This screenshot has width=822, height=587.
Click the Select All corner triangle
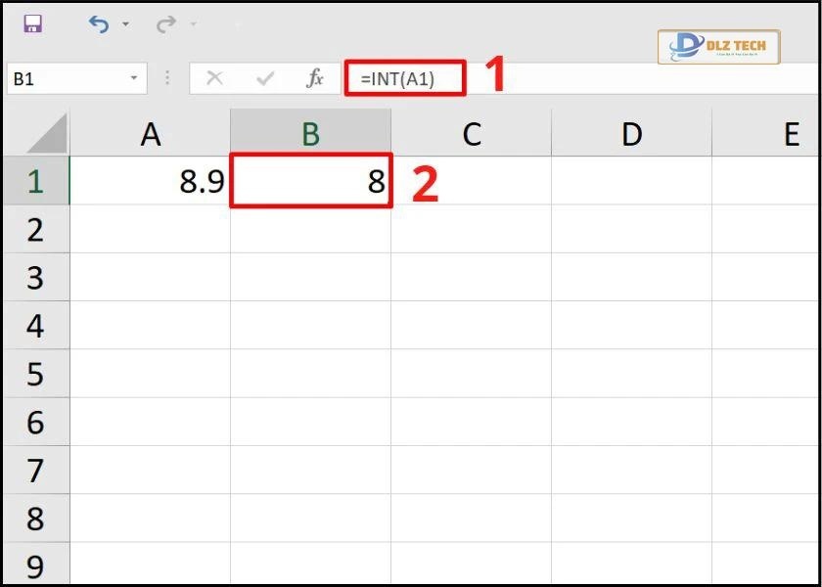pos(47,134)
